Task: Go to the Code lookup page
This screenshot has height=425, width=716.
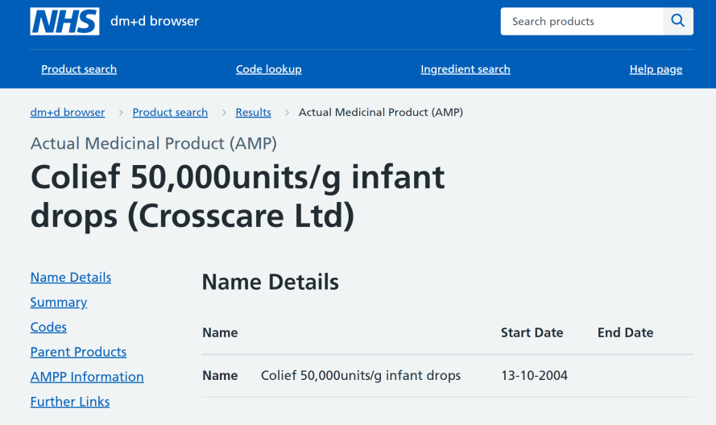Action: coord(268,69)
